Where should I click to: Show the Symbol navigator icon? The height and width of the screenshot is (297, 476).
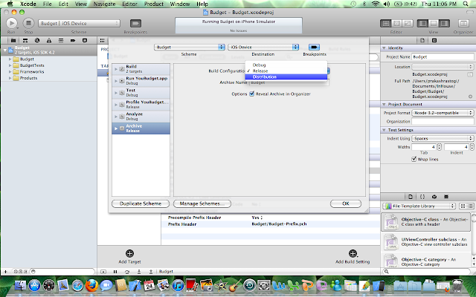pos(25,40)
